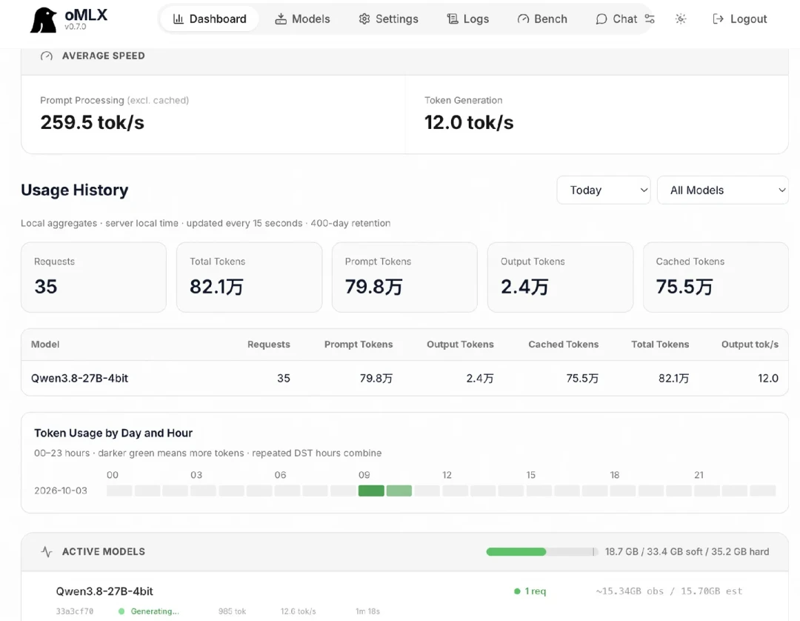Click Qwen3.8-27B-4bit under Active Models
Screen dimensions: 800x621
click(104, 591)
